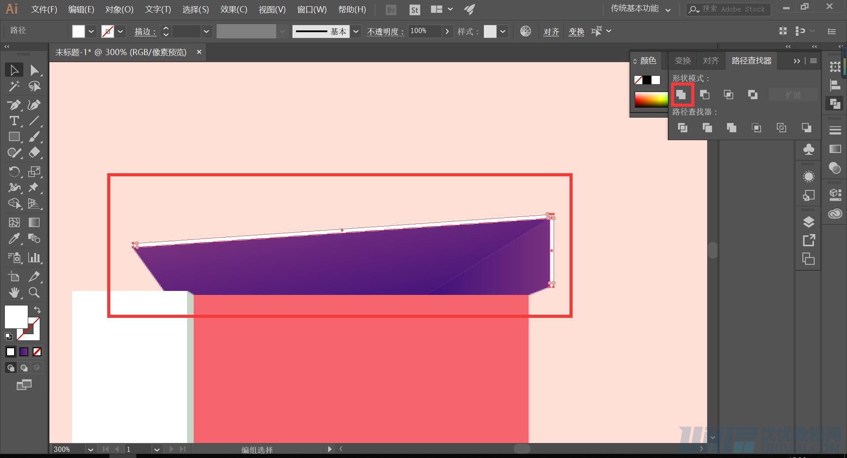Enable Draw Behind mode in the toolbar

23,368
